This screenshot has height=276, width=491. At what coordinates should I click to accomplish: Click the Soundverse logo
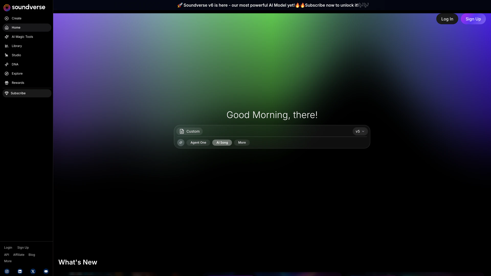pos(24,7)
